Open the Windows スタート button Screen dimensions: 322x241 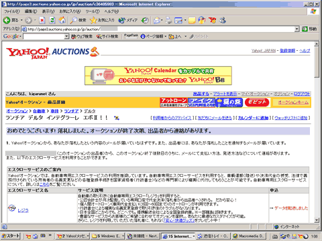click(11, 236)
